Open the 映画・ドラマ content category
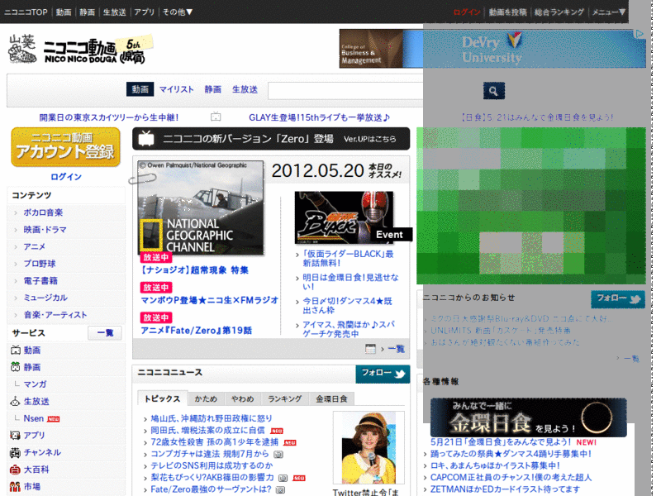This screenshot has height=496, width=661. coord(45,230)
